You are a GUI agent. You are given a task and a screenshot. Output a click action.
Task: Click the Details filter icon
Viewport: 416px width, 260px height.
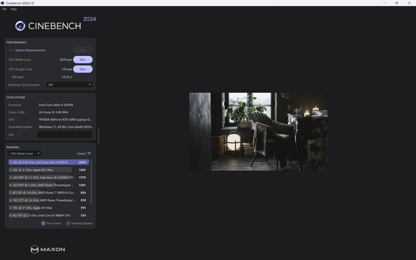[89, 153]
